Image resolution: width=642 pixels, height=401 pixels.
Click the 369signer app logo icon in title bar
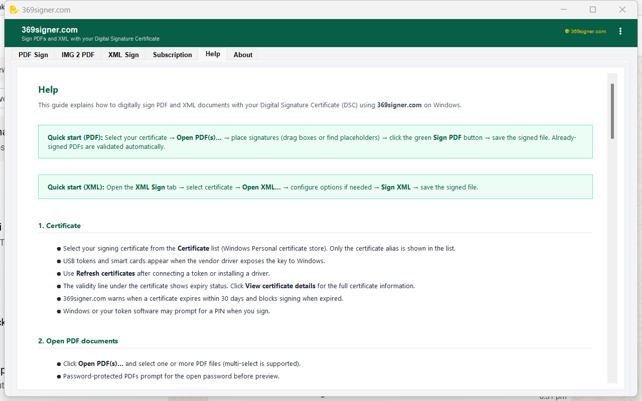coord(14,10)
